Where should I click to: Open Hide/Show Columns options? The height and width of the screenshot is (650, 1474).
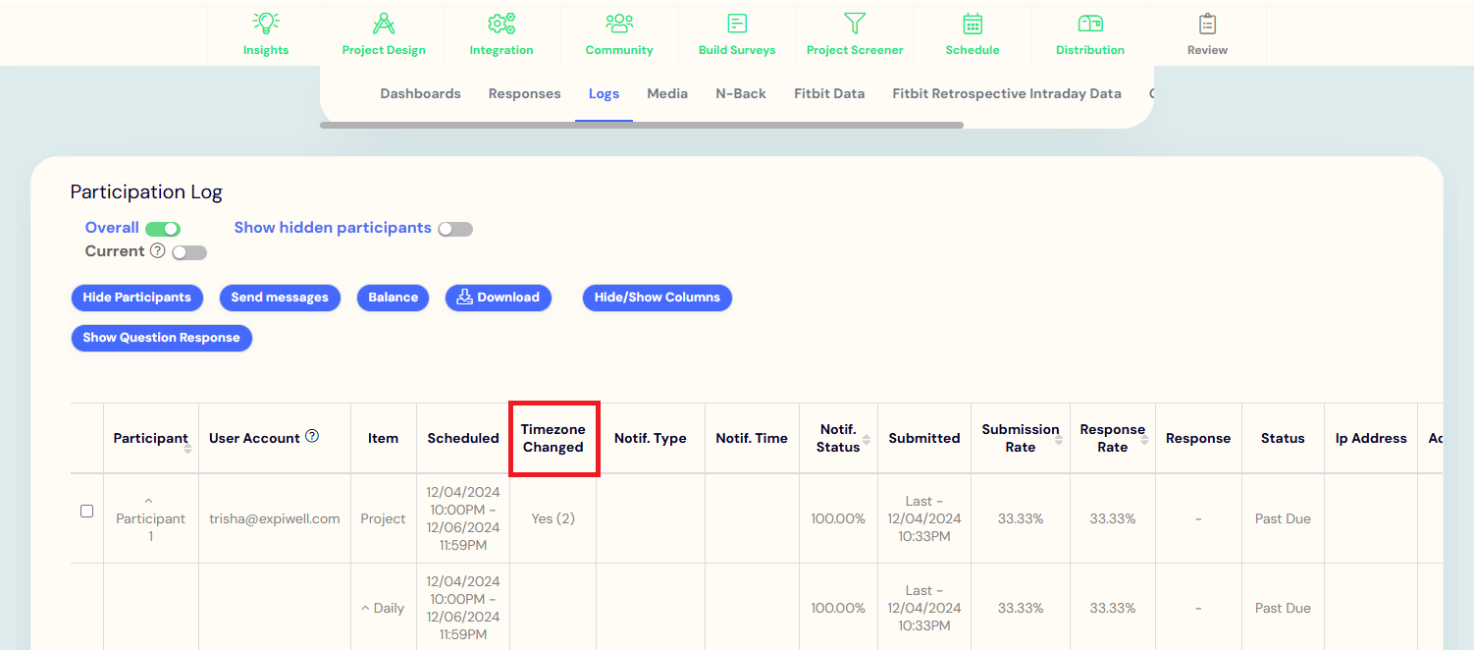[x=658, y=298]
